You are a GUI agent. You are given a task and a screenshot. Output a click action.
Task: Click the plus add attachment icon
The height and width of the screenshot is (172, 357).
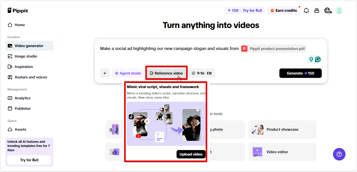tap(105, 73)
